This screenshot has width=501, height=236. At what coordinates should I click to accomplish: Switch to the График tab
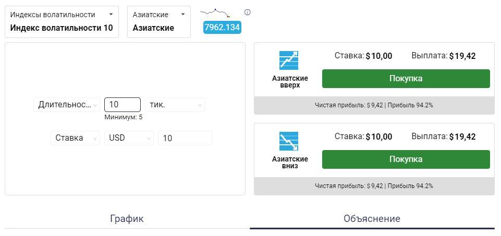127,219
